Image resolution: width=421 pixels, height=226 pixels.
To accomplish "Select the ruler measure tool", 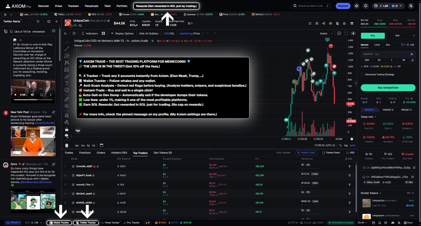I will pyautogui.click(x=67, y=99).
